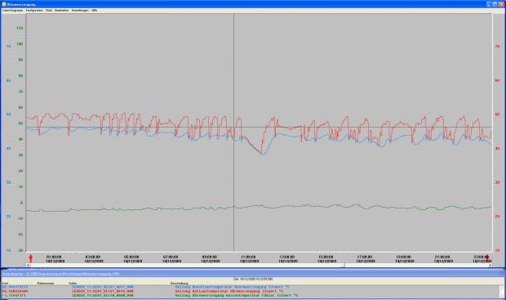Open the Einstellungen menu
This screenshot has width=506, height=300.
pyautogui.click(x=80, y=11)
